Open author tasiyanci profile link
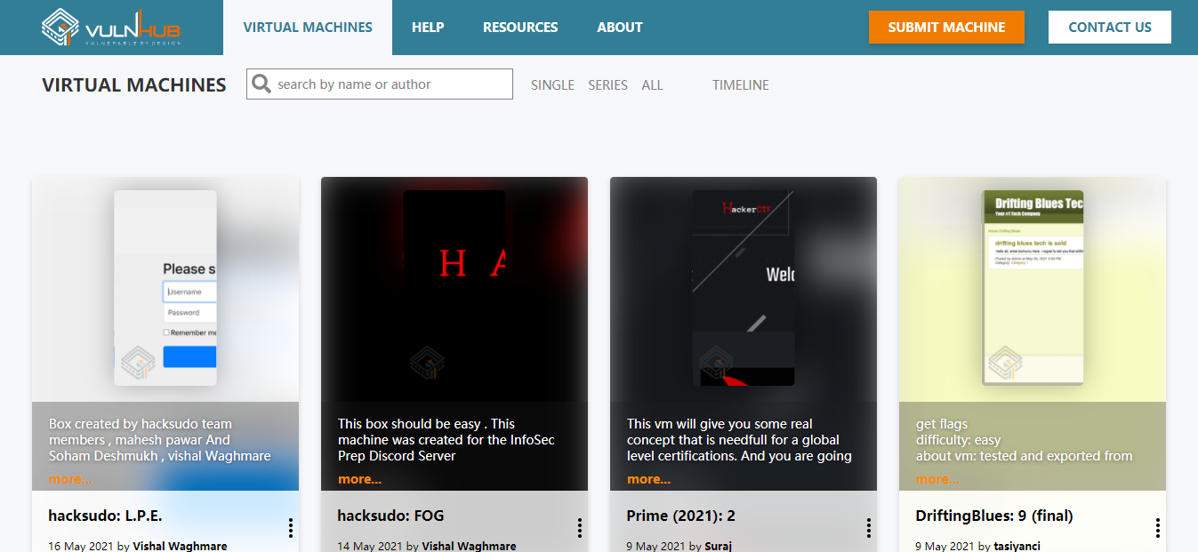1198x552 pixels. click(1017, 546)
